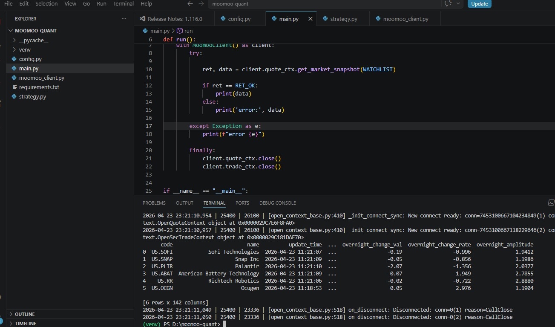Open the Edit menu

(x=24, y=3)
